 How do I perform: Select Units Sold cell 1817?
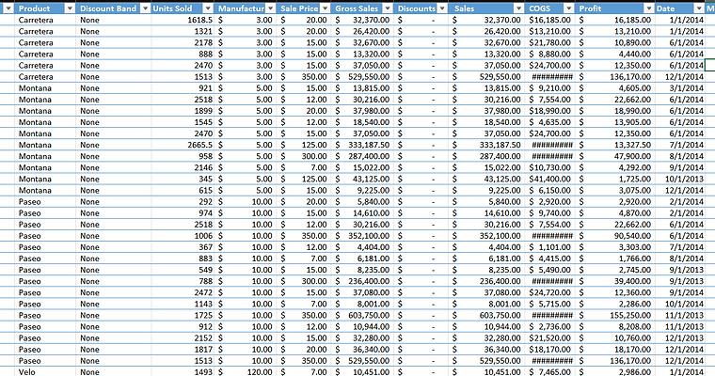point(183,350)
